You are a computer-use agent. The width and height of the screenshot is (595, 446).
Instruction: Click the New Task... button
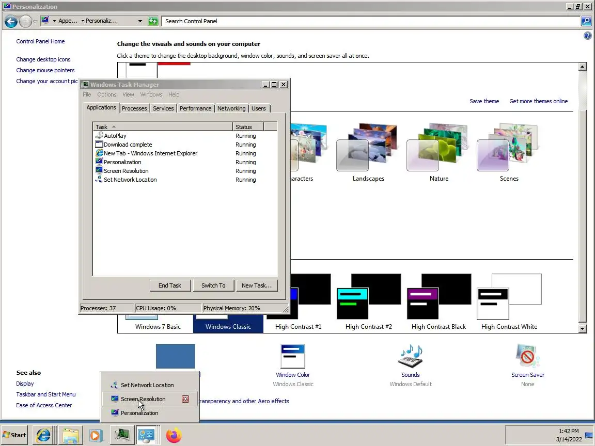[257, 285]
